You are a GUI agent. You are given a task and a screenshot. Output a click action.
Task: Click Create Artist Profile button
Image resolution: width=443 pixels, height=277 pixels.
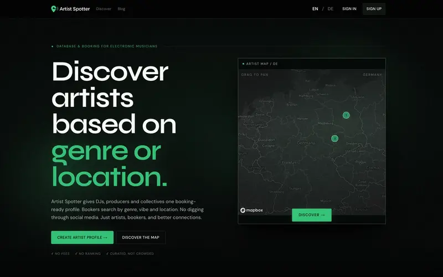(x=82, y=238)
